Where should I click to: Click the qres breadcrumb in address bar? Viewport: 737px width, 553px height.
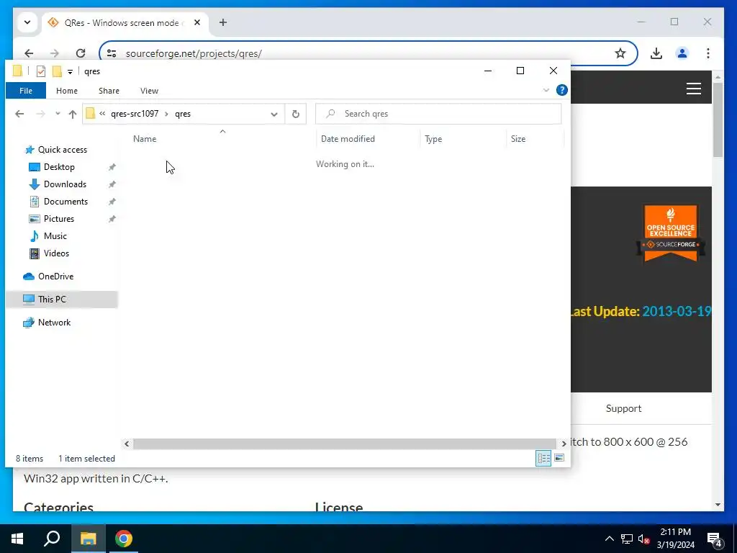[183, 114]
